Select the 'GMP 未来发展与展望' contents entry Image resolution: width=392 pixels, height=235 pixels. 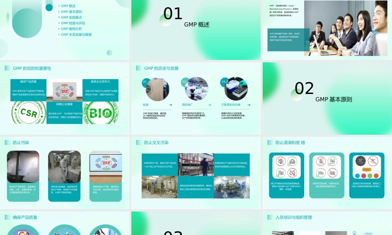pyautogui.click(x=76, y=34)
